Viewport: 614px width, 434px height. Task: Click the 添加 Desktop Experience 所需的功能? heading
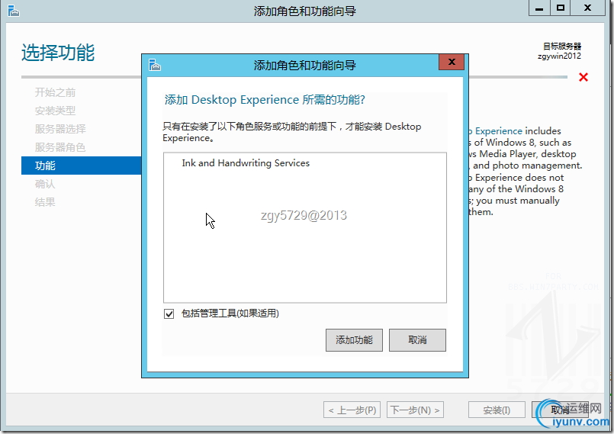click(x=265, y=100)
